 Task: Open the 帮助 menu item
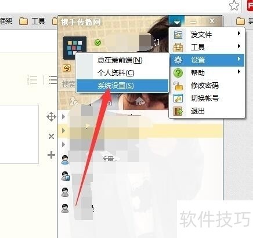point(207,73)
